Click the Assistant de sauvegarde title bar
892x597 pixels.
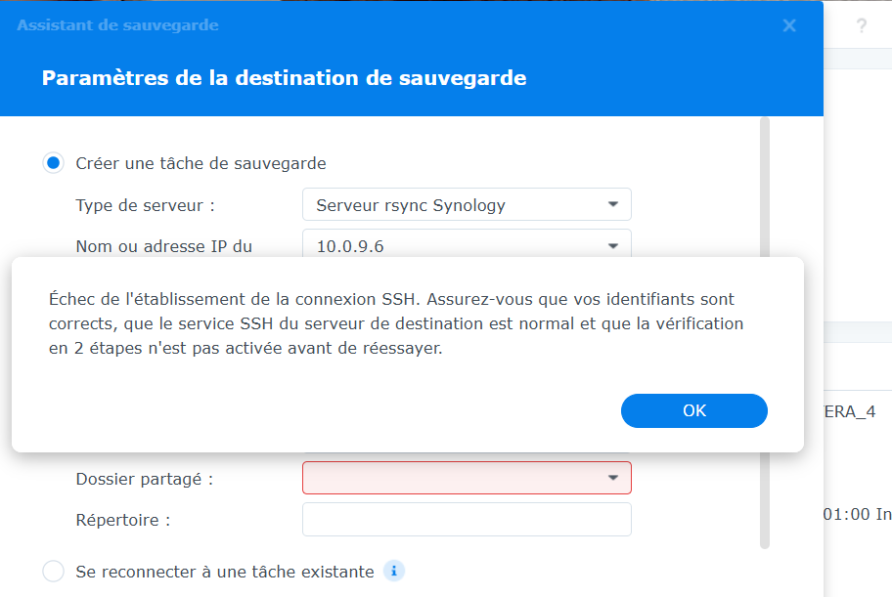click(x=391, y=26)
